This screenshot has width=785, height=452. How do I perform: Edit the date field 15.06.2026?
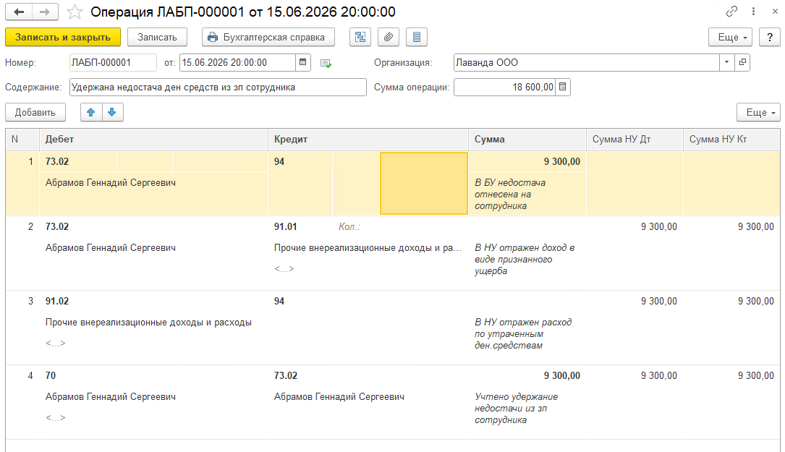click(237, 63)
